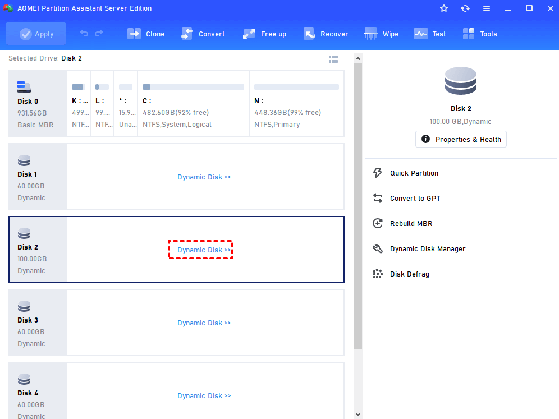Redo the last operation
The image size is (559, 419).
99,34
